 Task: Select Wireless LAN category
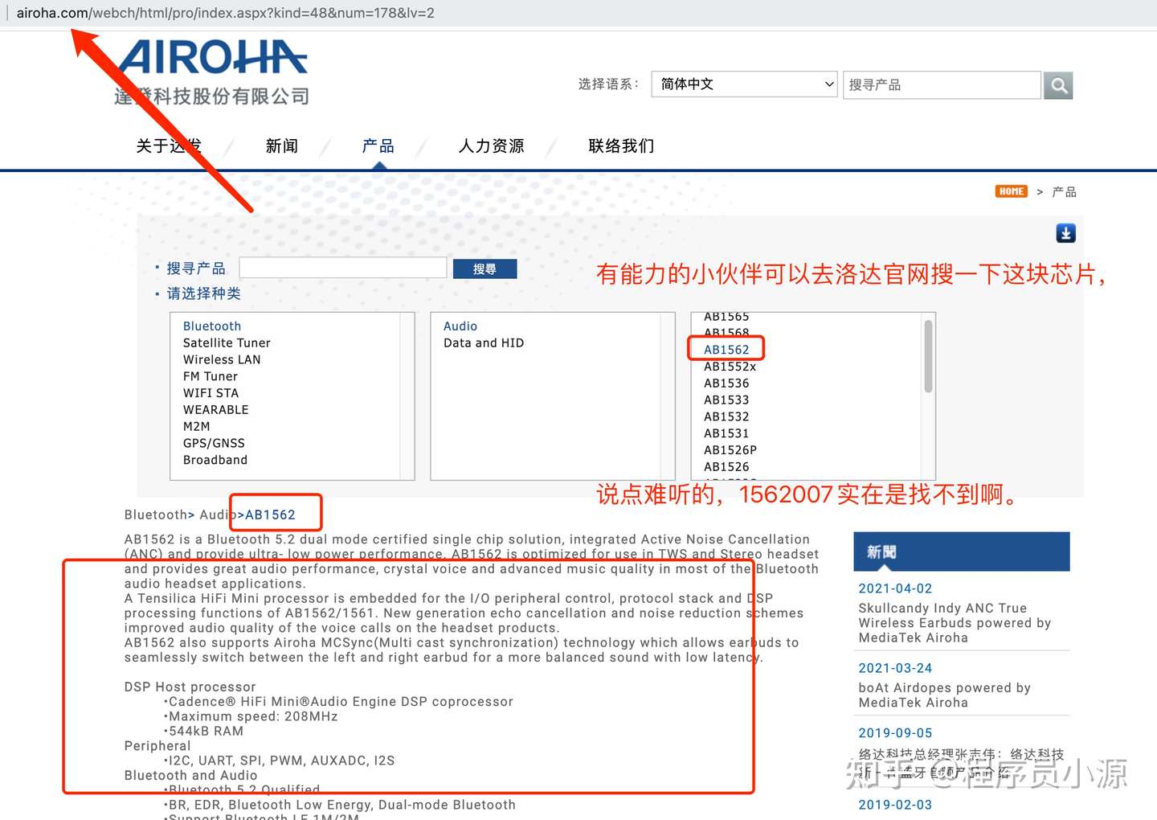(222, 360)
